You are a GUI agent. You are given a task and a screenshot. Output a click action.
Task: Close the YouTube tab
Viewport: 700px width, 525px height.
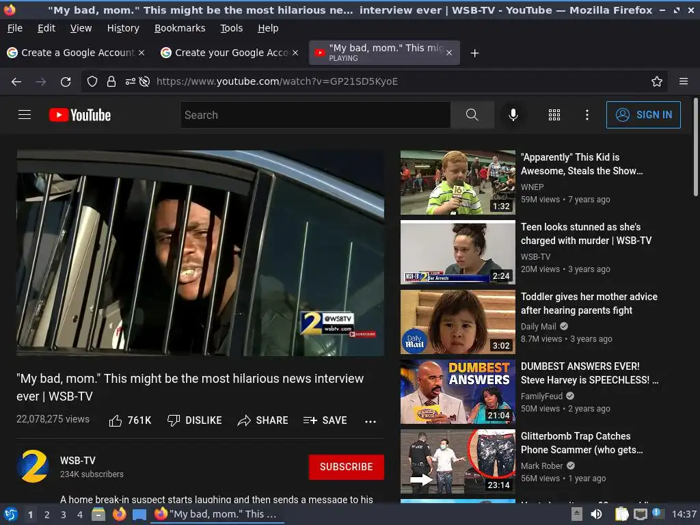[x=449, y=53]
